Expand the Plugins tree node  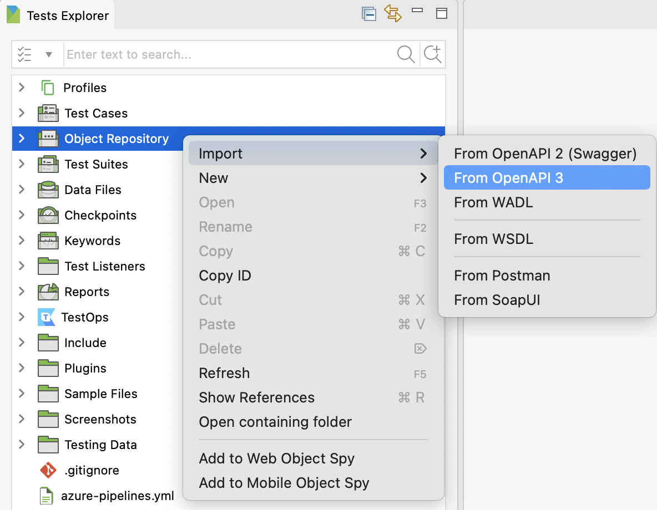pos(22,368)
